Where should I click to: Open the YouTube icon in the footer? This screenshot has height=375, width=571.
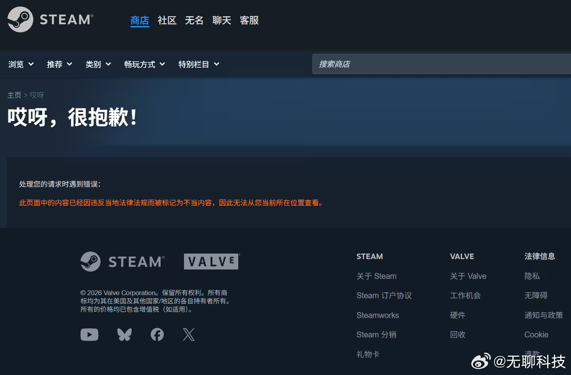click(89, 335)
